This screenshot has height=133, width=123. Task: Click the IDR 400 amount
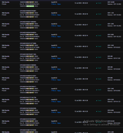pos(110,56)
